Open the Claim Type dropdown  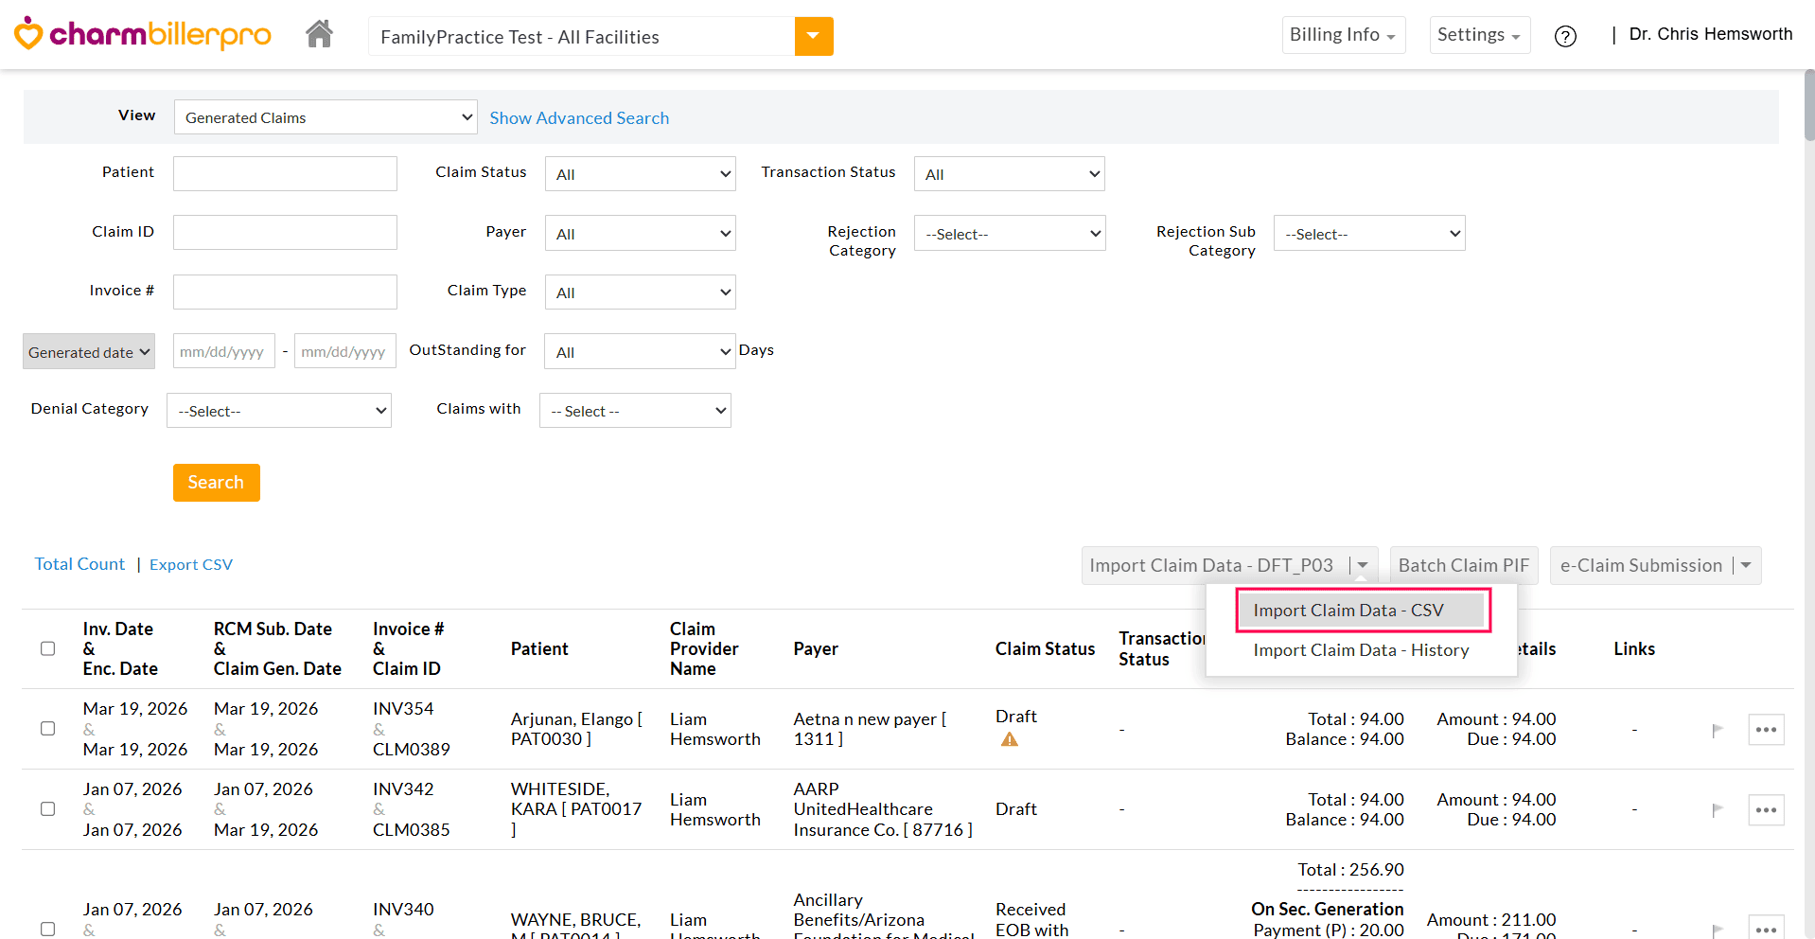(641, 292)
